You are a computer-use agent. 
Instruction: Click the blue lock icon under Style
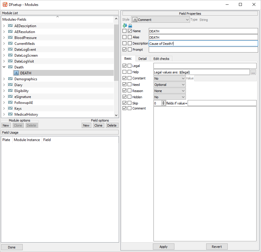pyautogui.click(x=130, y=25)
